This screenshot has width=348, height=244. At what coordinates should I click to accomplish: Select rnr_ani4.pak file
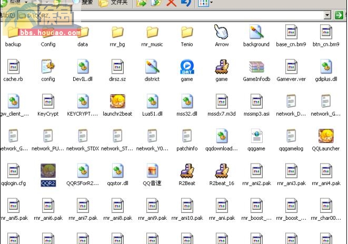(x=326, y=175)
